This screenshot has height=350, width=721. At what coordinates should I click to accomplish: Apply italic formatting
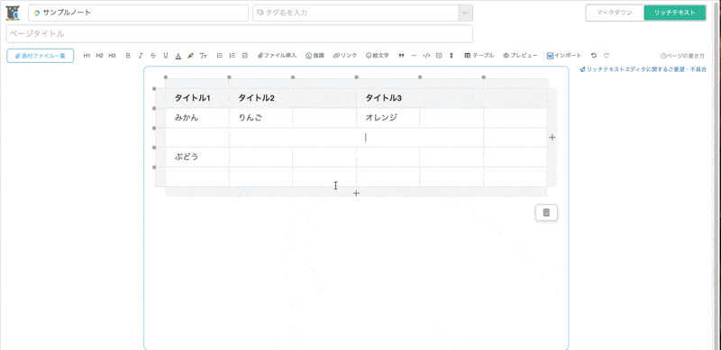click(141, 56)
